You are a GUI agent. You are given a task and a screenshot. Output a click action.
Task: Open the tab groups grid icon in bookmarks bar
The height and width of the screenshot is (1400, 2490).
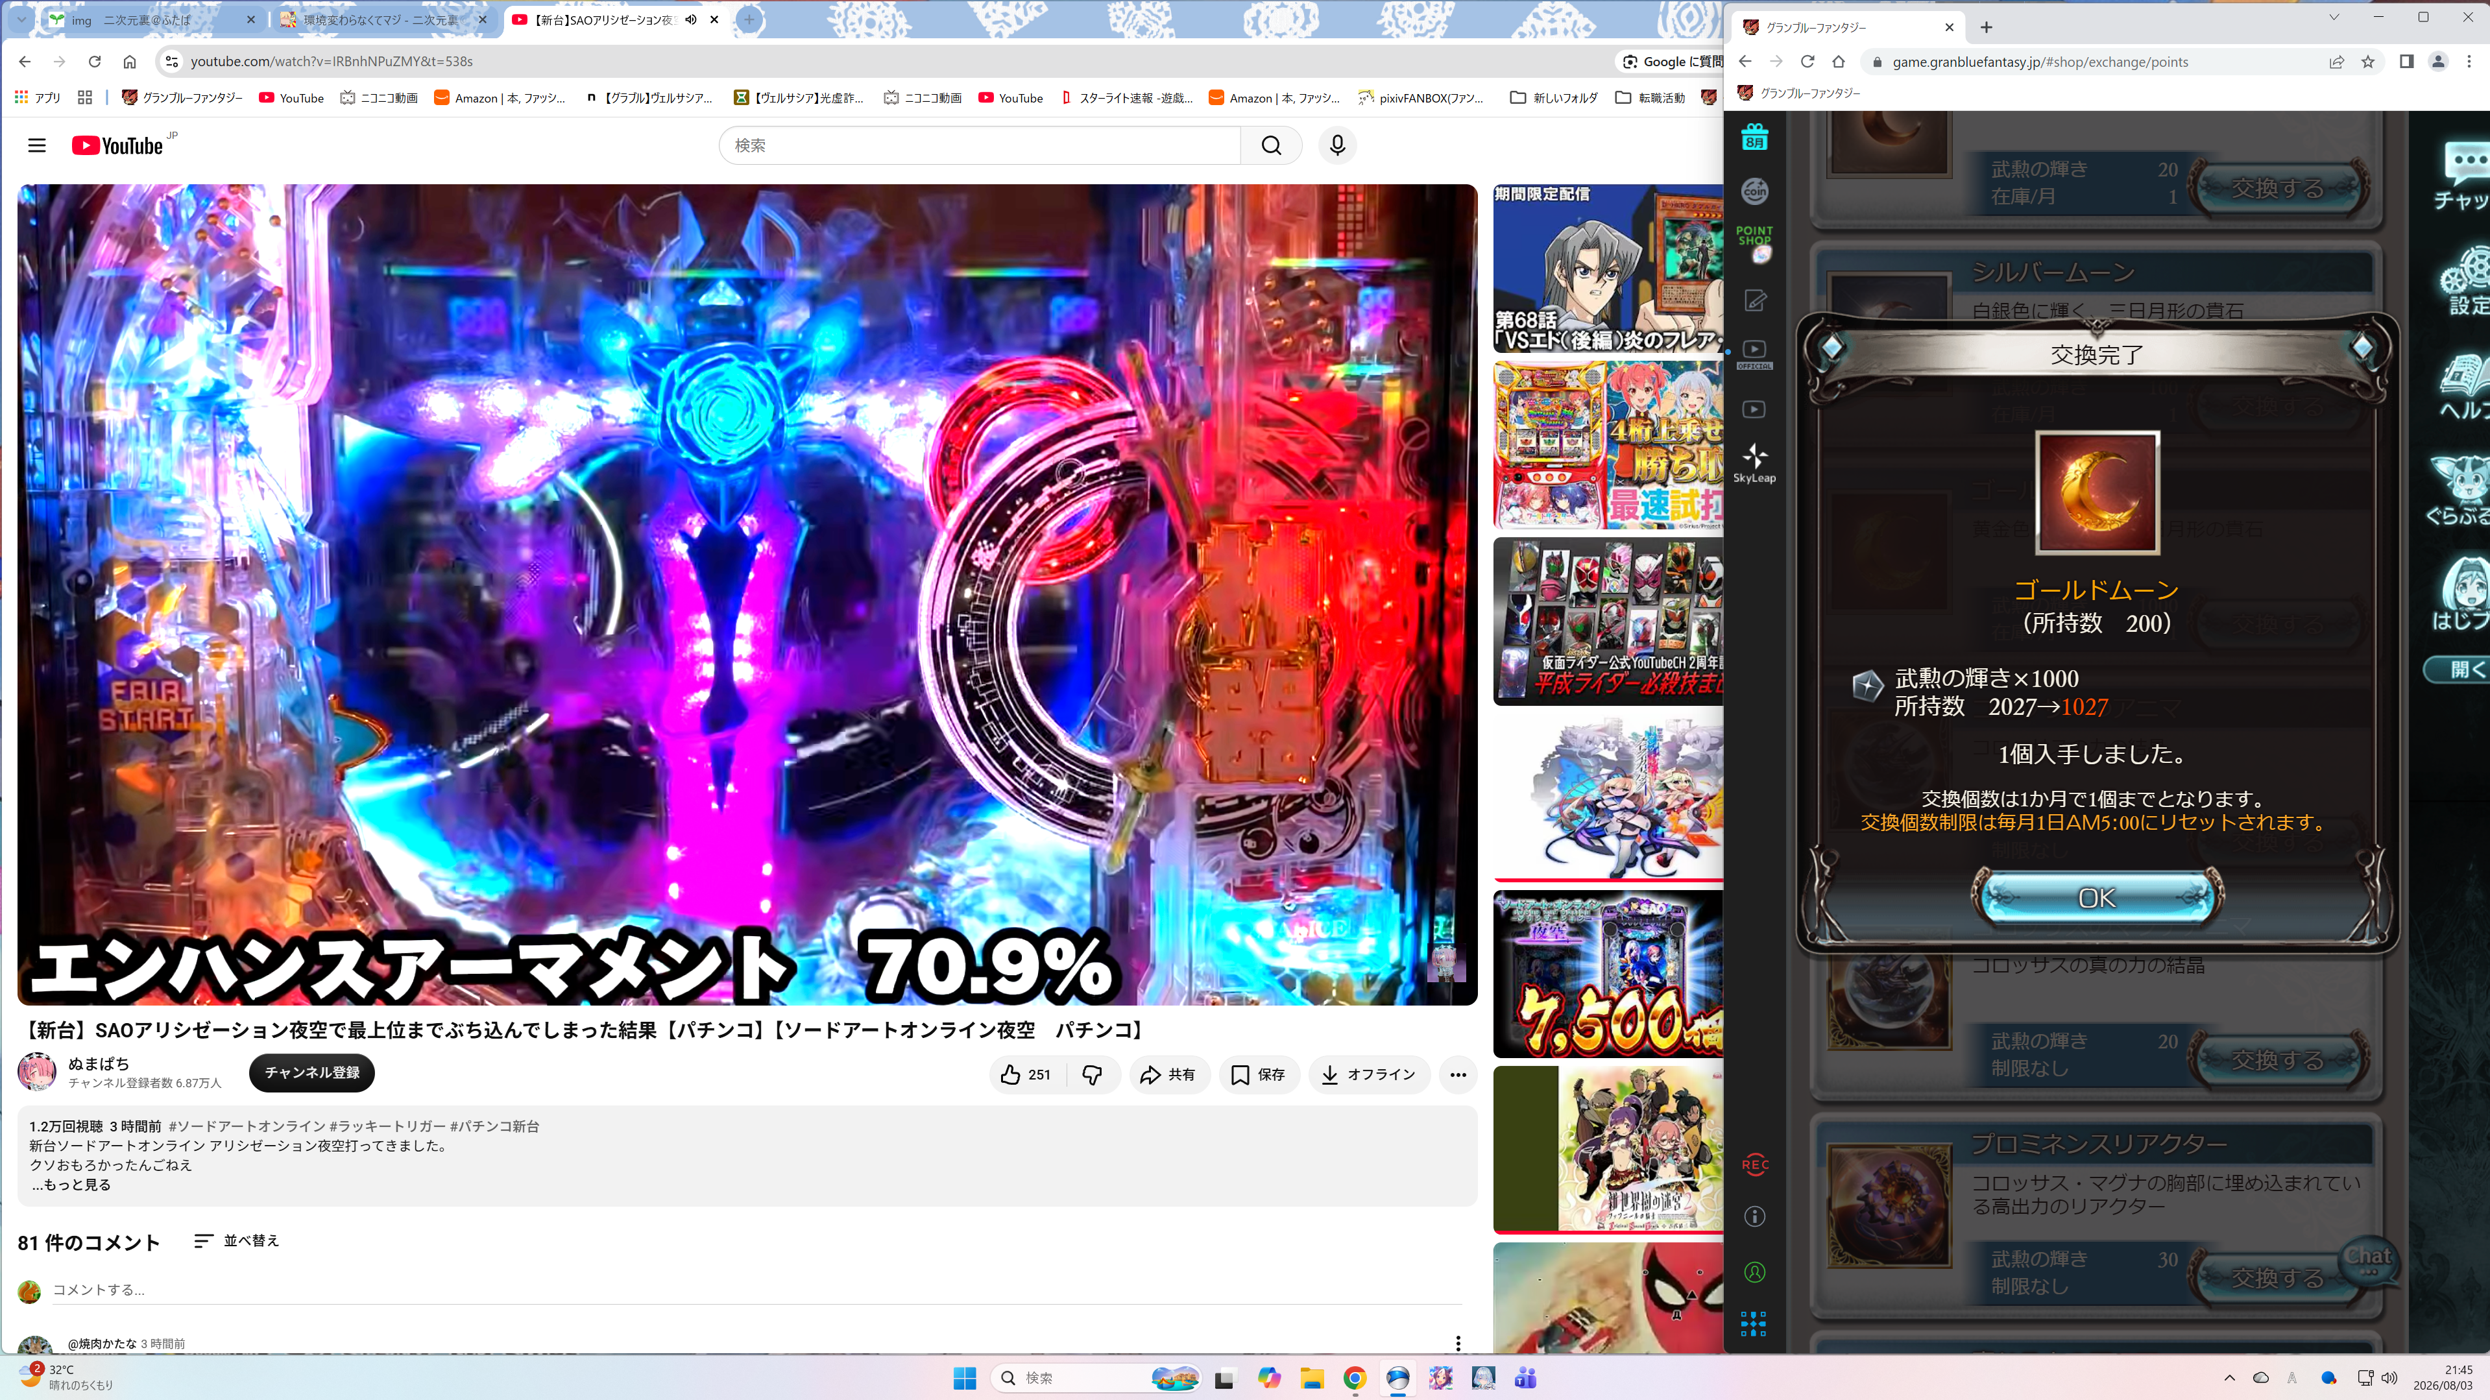pos(85,98)
